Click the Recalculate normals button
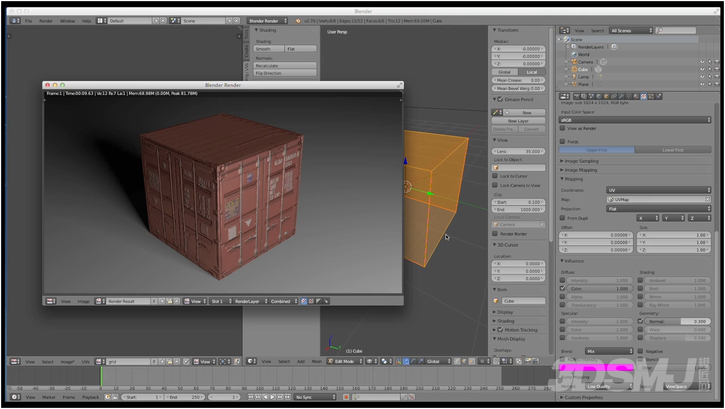Viewport: 725px width, 409px height. pyautogui.click(x=285, y=66)
